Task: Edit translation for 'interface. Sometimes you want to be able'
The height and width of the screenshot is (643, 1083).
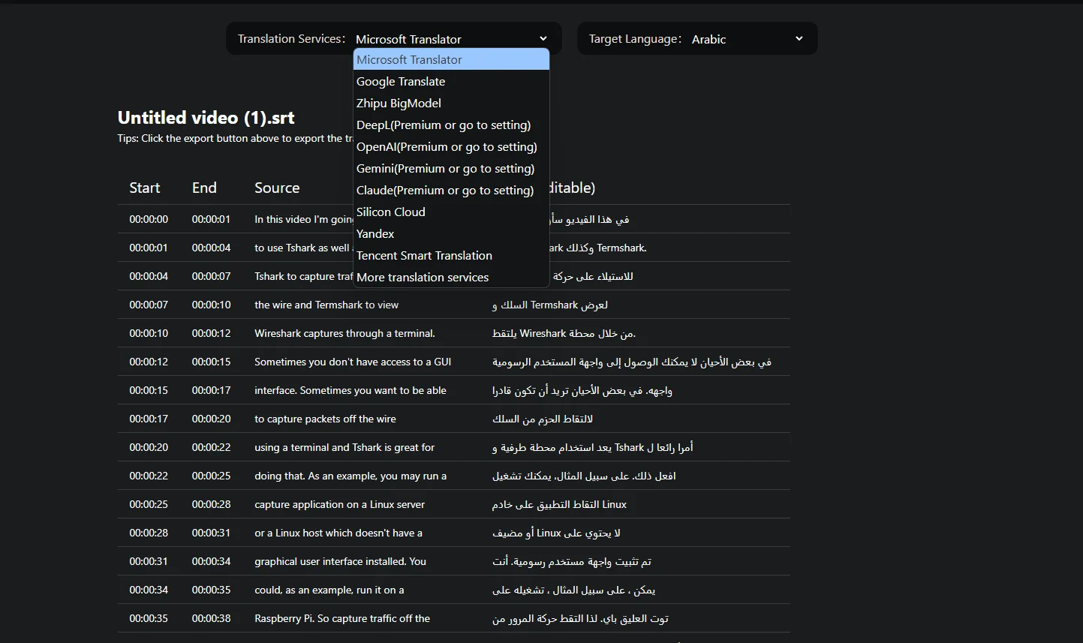Action: click(582, 390)
